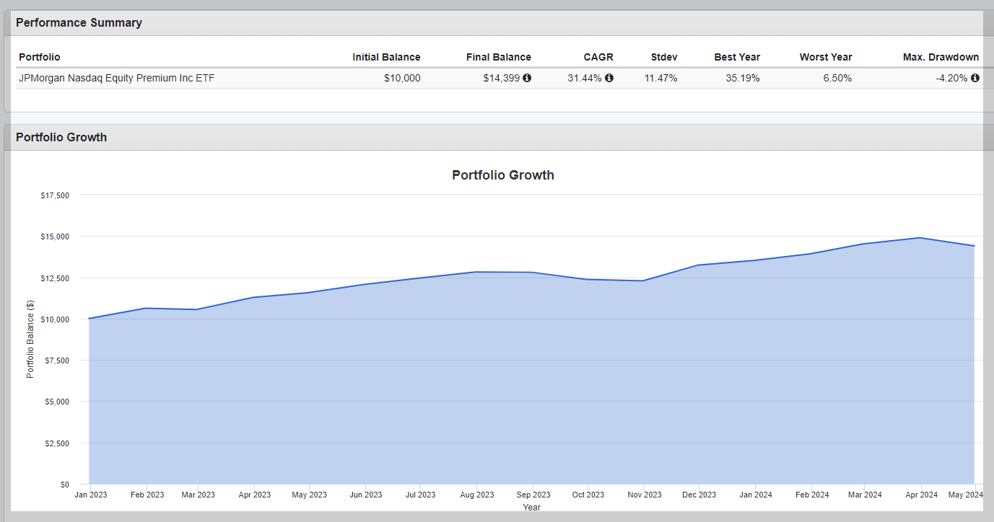The image size is (994, 522).
Task: Click the Jan 2024 x-axis label
Action: pyautogui.click(x=755, y=495)
